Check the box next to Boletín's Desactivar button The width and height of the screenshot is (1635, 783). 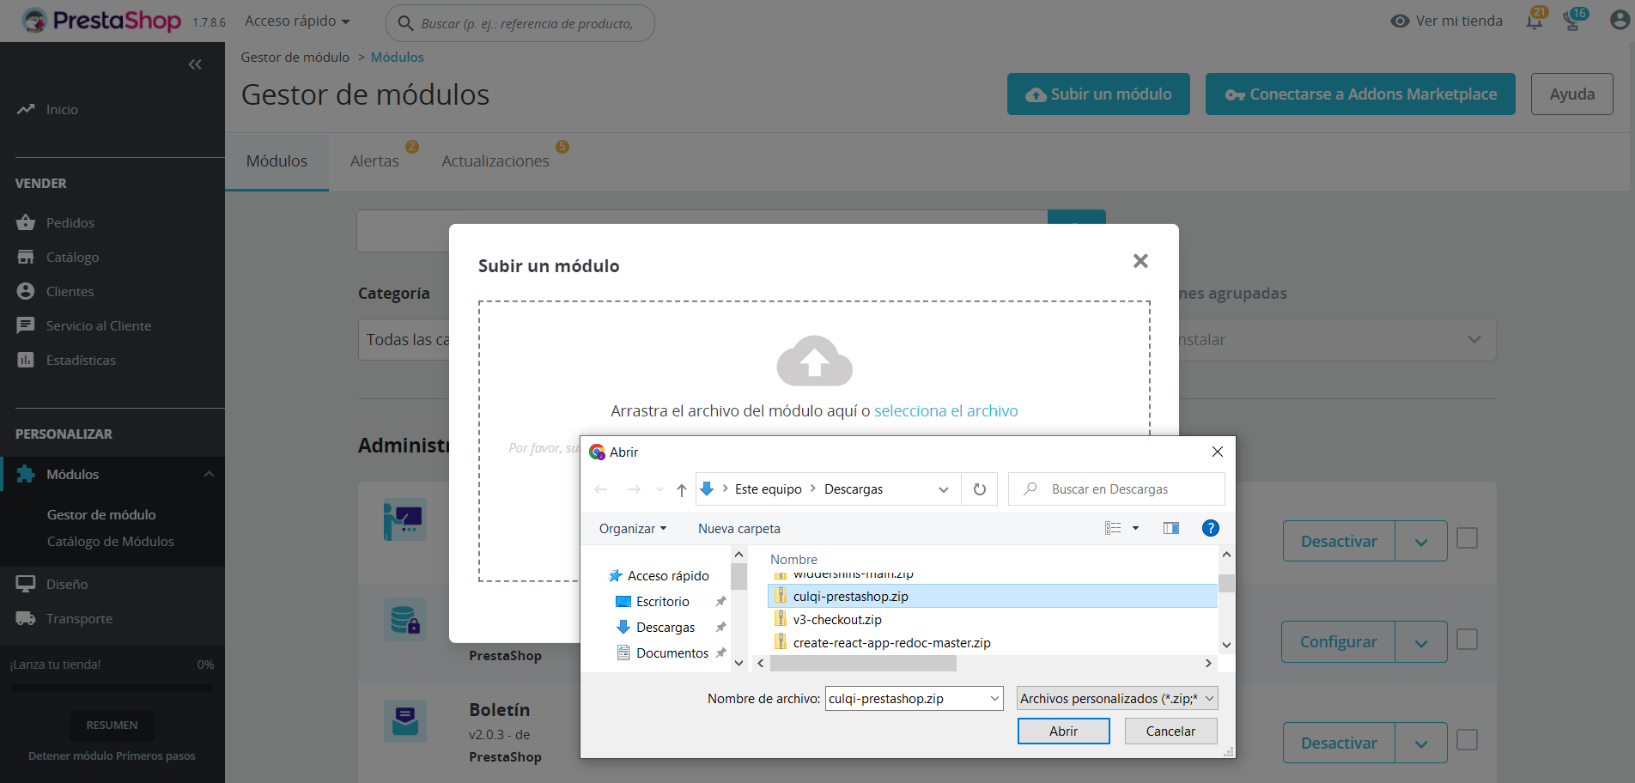tap(1467, 740)
